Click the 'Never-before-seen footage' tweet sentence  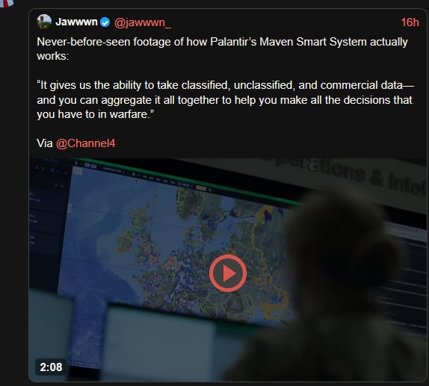[x=222, y=49]
